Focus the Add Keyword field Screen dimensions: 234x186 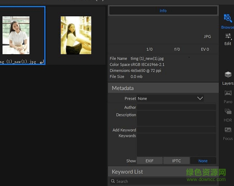(176, 130)
